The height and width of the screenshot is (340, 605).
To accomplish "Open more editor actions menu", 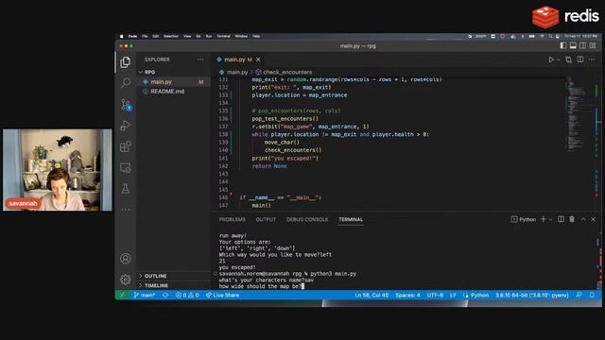I will tap(592, 59).
